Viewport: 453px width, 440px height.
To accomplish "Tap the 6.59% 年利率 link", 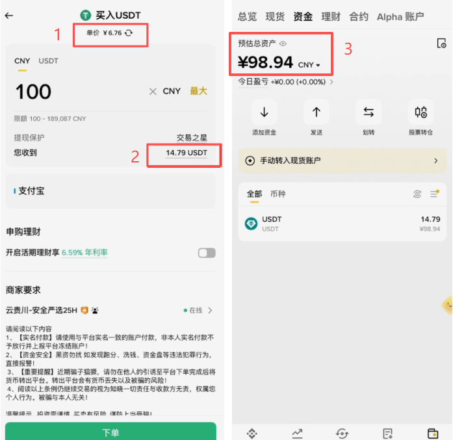I will pyautogui.click(x=84, y=253).
